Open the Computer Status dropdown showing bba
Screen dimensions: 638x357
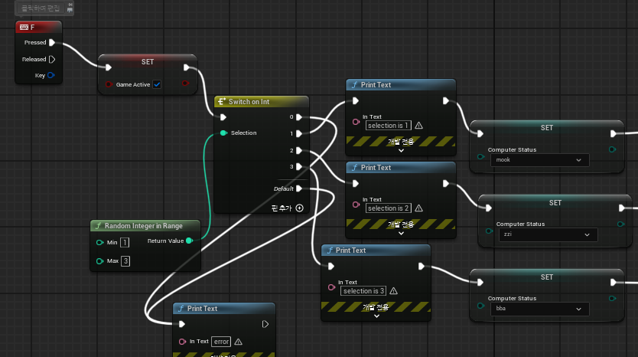click(540, 309)
